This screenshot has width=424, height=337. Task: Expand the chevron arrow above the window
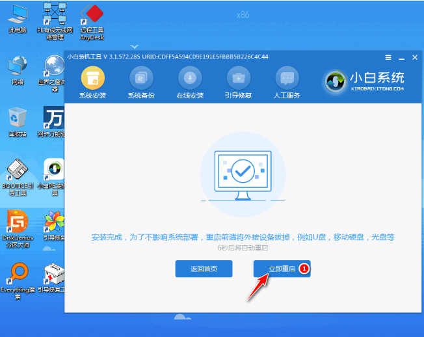[x=135, y=47]
